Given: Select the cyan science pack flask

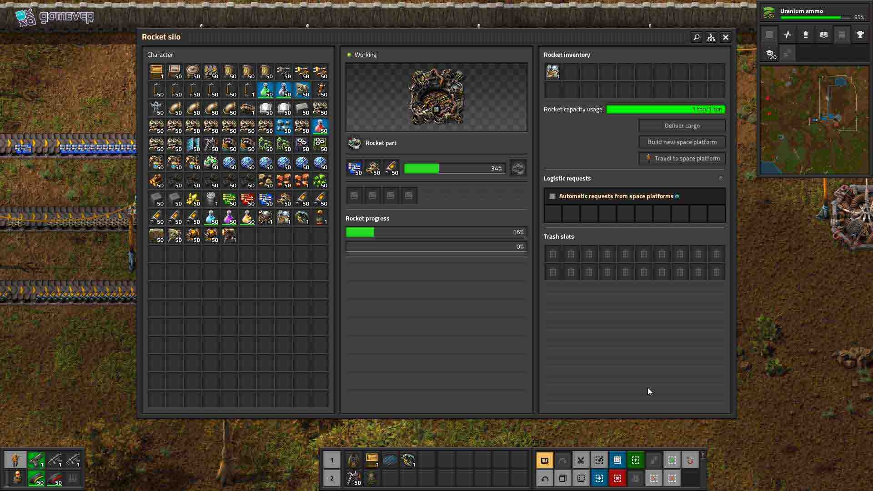Looking at the screenshot, I should pos(211,218).
